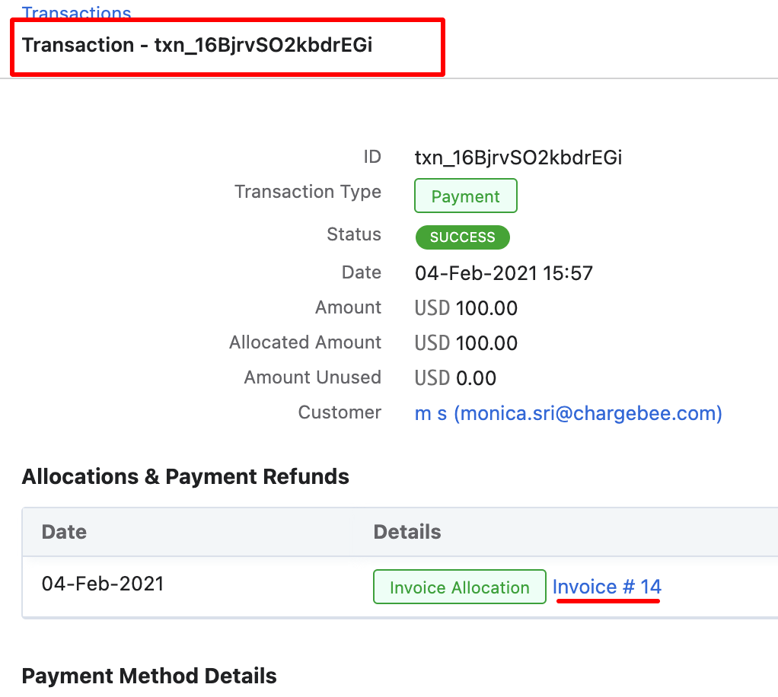
Task: Open the Invoice # 14 link
Action: point(607,587)
